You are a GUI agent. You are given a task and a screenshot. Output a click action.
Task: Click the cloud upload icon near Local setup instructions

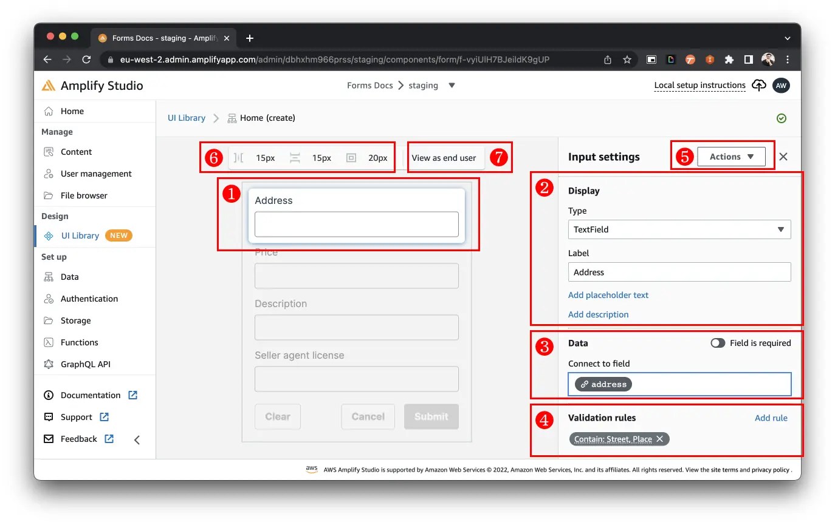coord(759,85)
